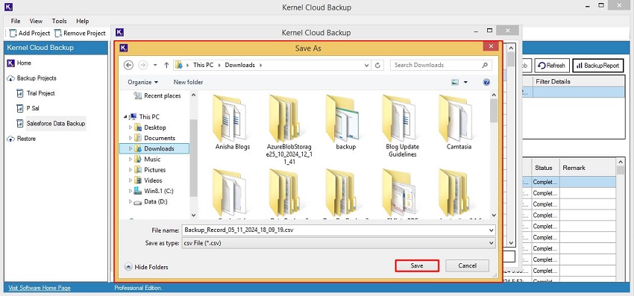634x296 pixels.
Task: Click the Remark column header
Action: coord(587,168)
